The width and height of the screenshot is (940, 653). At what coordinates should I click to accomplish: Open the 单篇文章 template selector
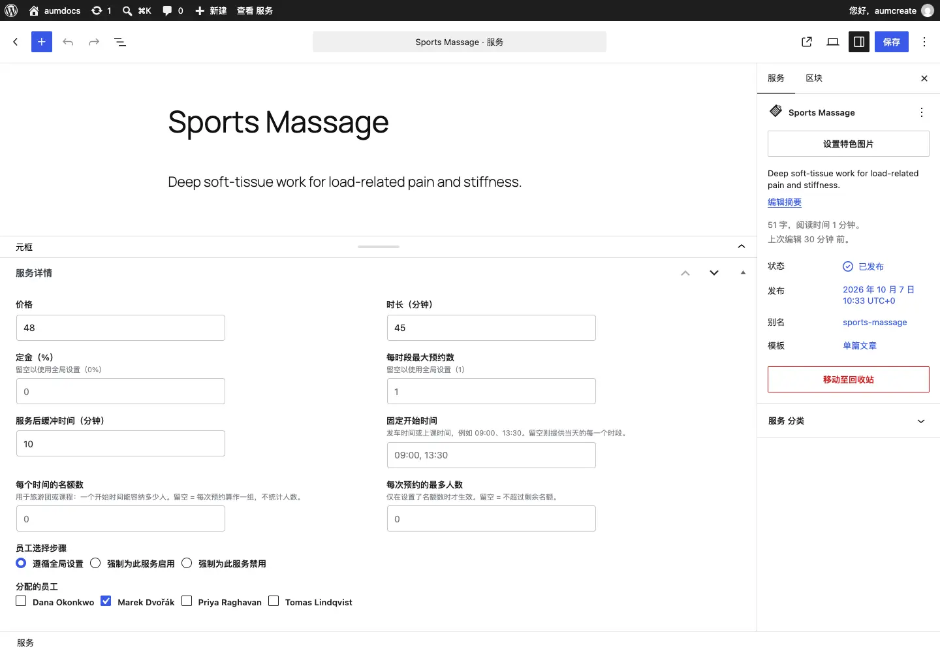click(860, 346)
